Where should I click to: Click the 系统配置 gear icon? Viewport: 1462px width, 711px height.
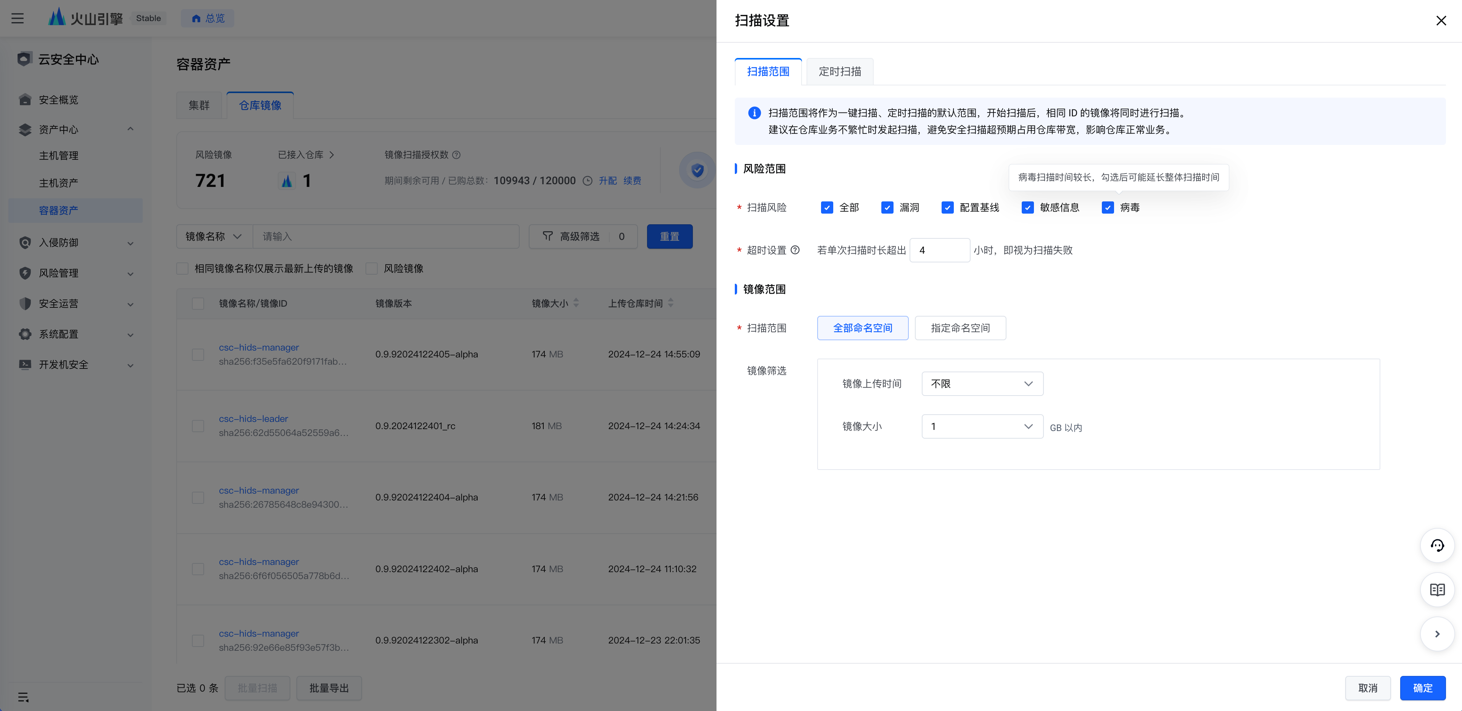coord(25,334)
